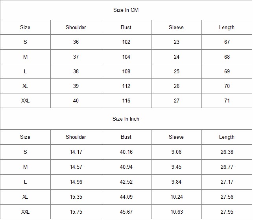Select the bust value 102 cell
Screen dimensions: 253x220
126,42
